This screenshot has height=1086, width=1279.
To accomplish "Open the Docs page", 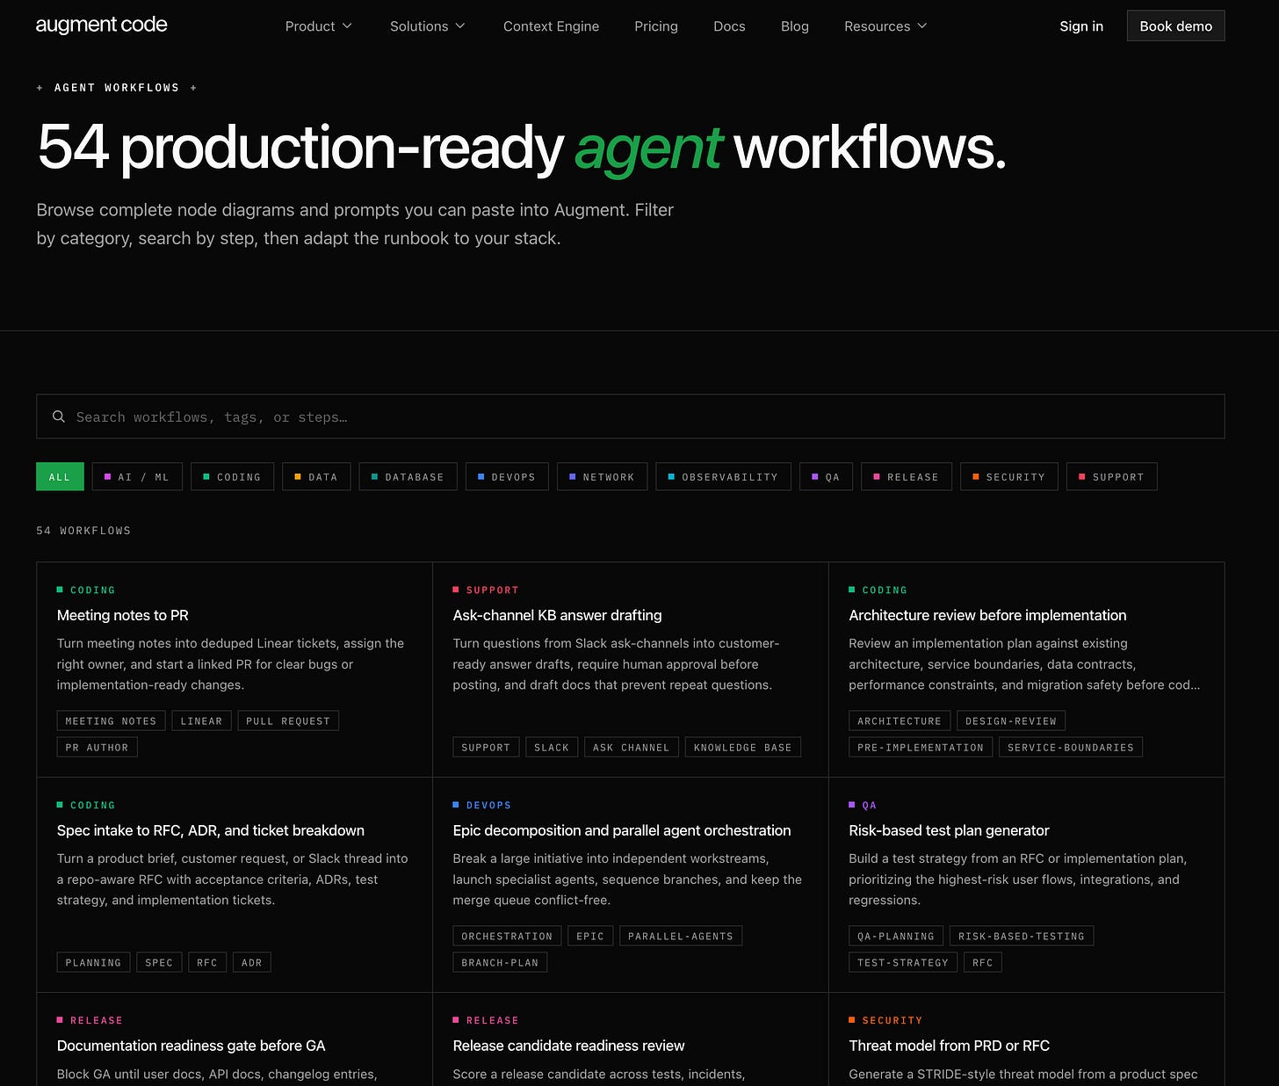I will coord(729,26).
